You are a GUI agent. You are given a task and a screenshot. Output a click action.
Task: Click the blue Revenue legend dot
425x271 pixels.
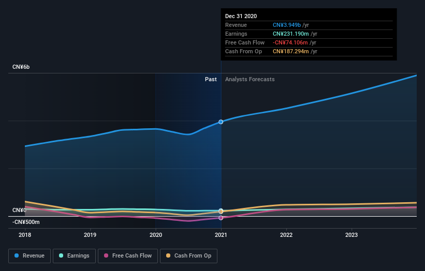pos(17,255)
